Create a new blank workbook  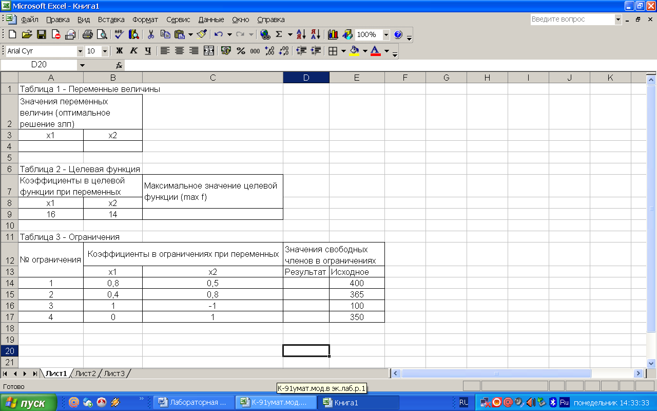pyautogui.click(x=13, y=34)
